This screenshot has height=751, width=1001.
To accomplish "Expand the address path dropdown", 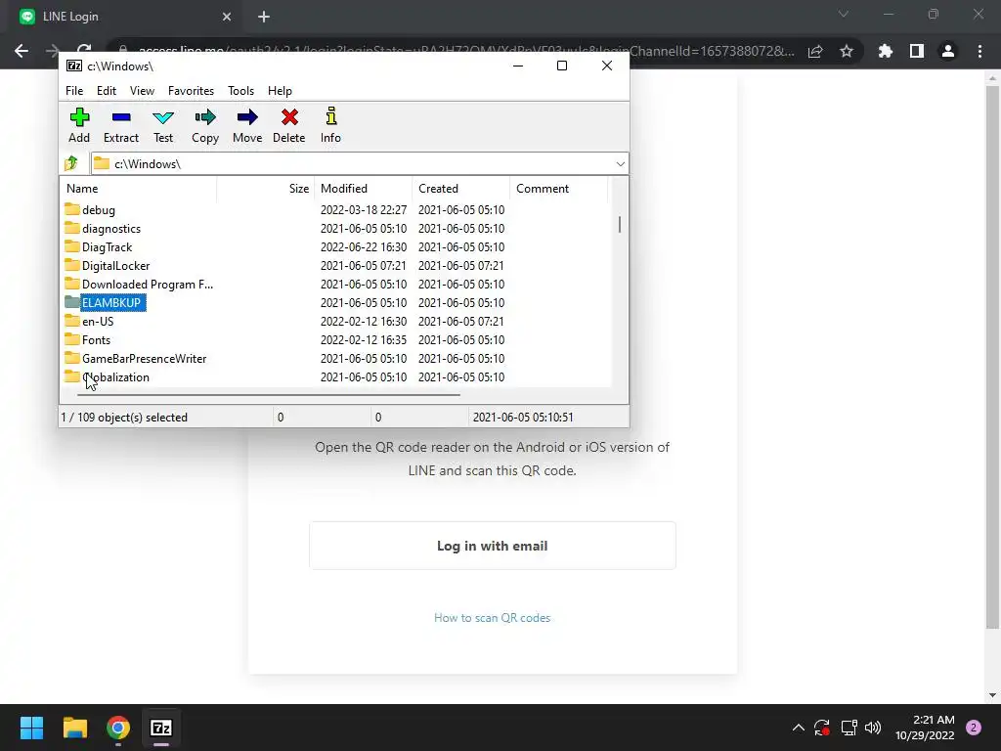I will tap(620, 164).
